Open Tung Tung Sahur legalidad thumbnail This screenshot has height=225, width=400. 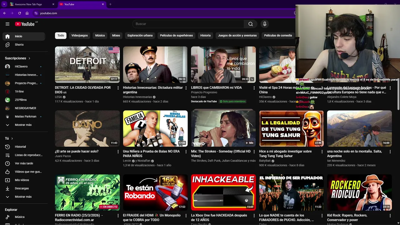point(291,128)
